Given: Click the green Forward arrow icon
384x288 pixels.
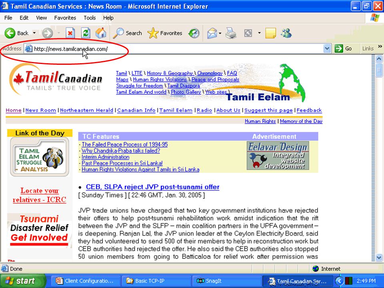Looking at the screenshot, I should pyautogui.click(x=48, y=33).
